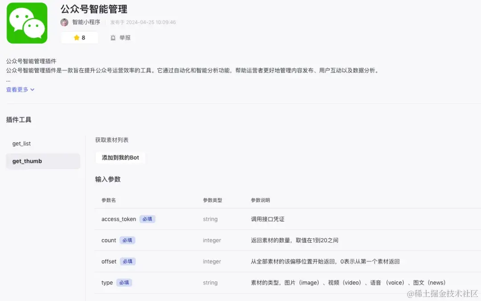Click the @稀土掘金技术社区 watermark link
This screenshot has height=301, width=481.
[x=441, y=294]
